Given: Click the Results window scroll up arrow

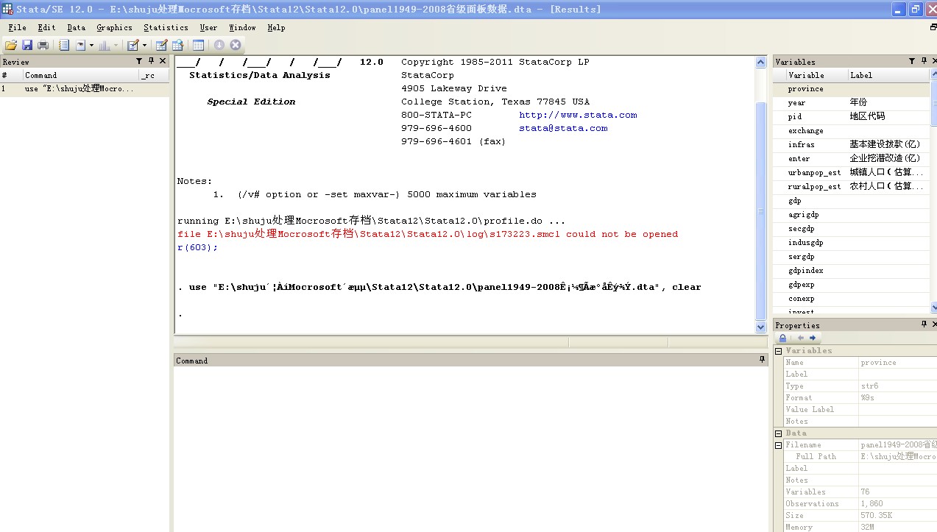Looking at the screenshot, I should 761,63.
